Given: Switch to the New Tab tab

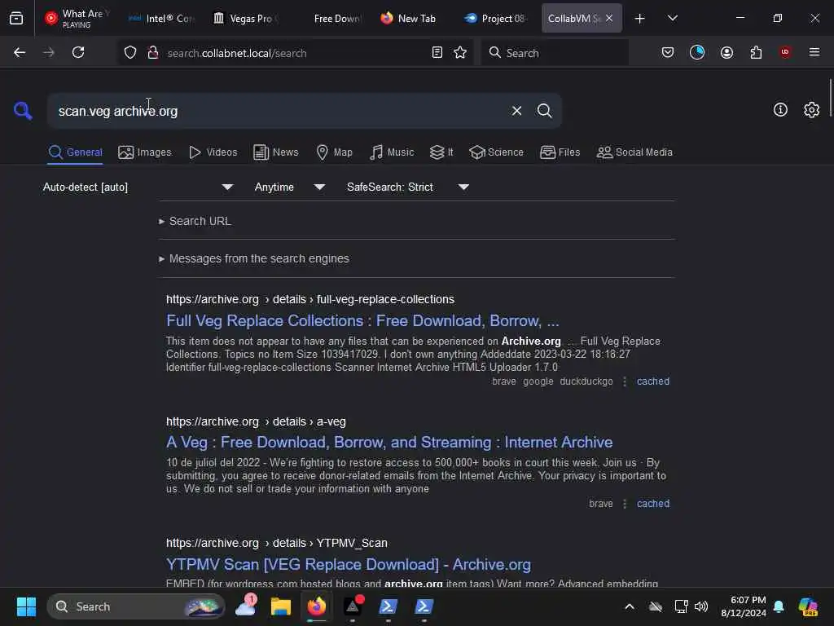Looking at the screenshot, I should click(x=409, y=19).
